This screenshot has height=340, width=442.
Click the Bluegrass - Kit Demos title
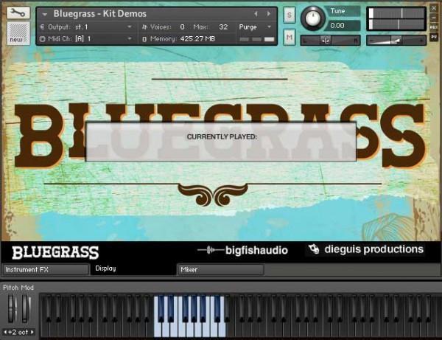99,13
